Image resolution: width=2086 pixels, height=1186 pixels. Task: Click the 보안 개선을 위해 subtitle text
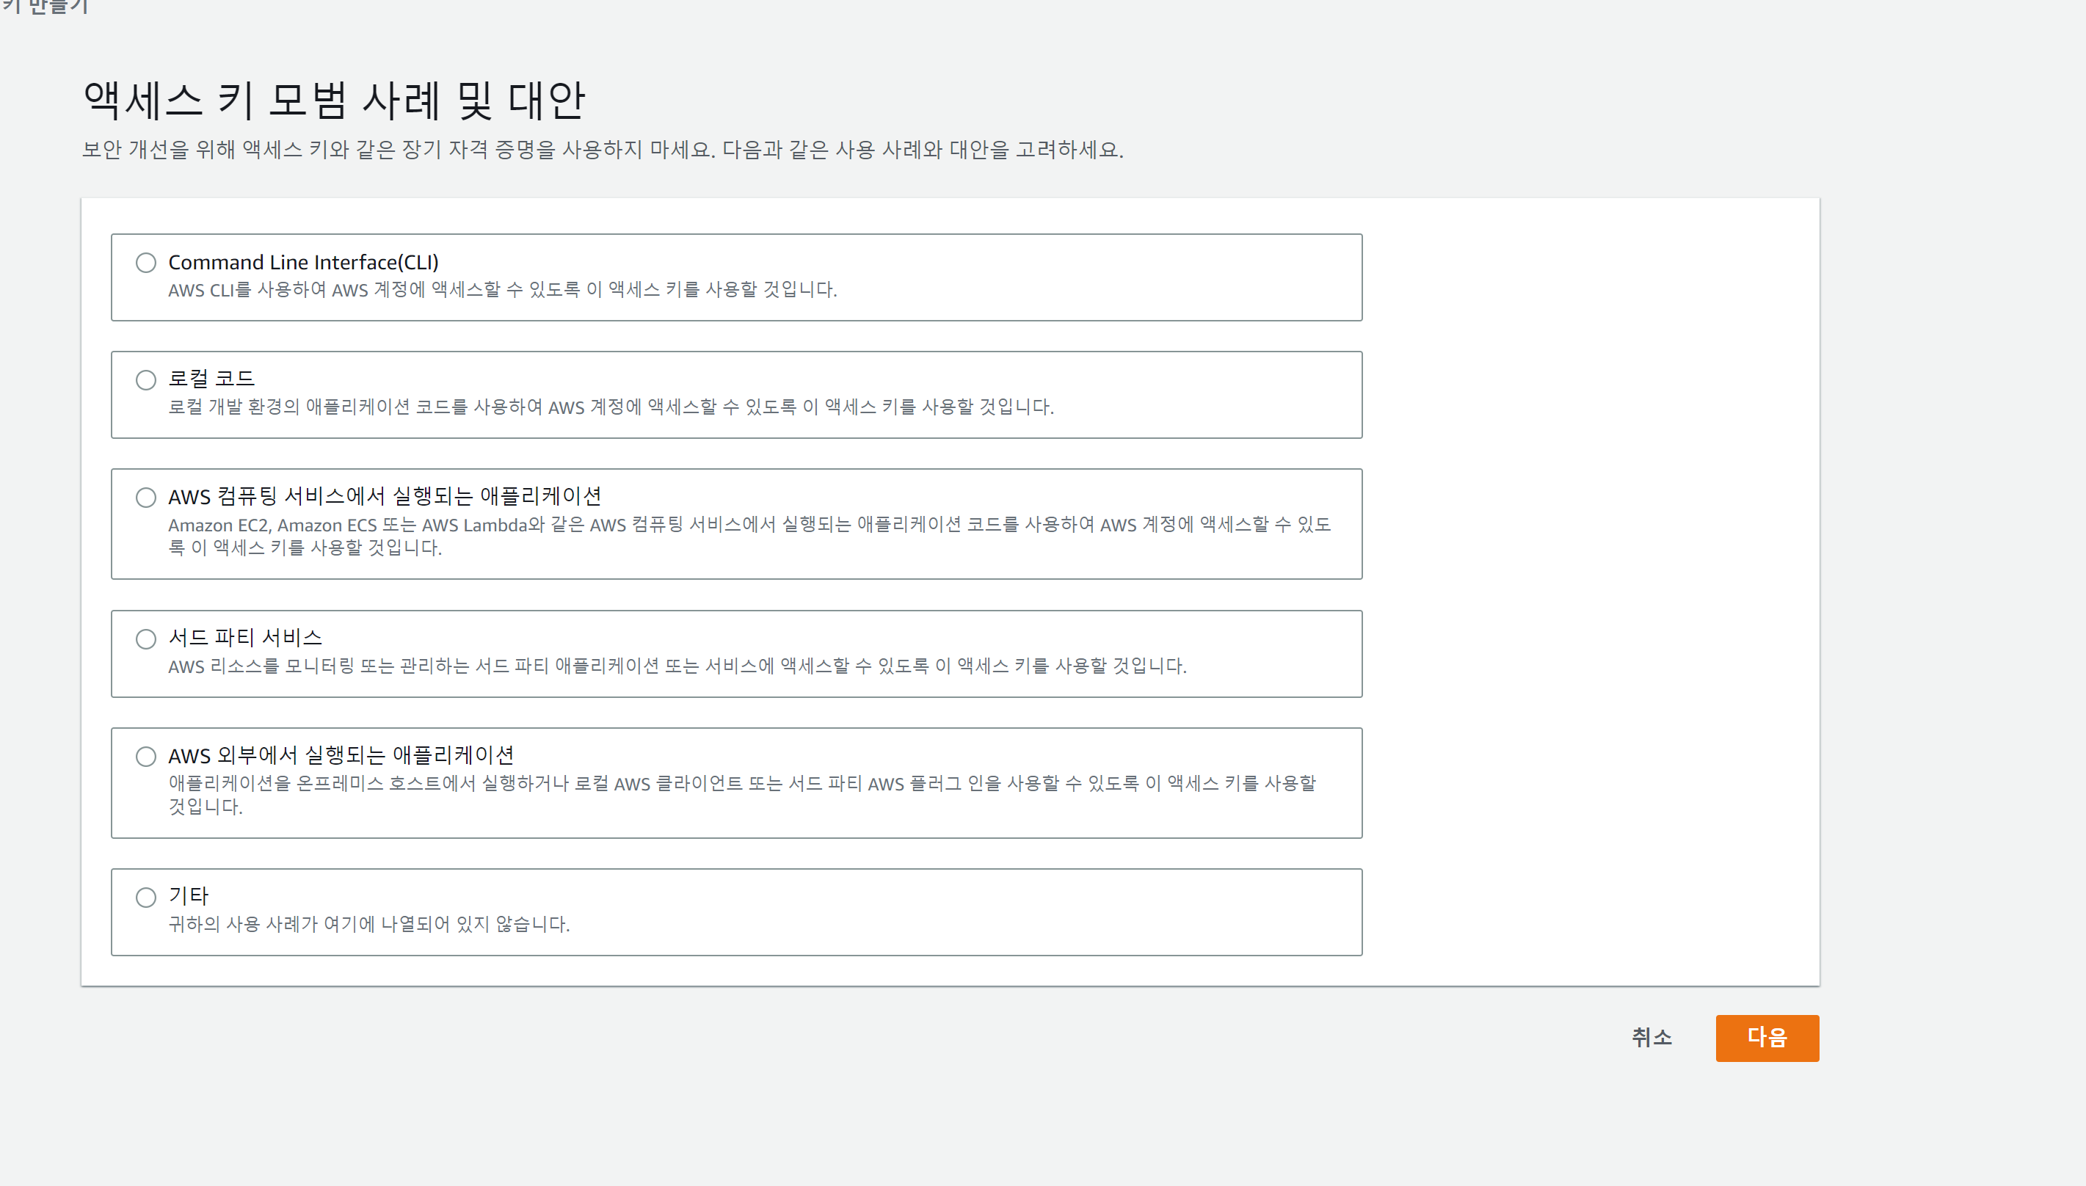coord(603,149)
